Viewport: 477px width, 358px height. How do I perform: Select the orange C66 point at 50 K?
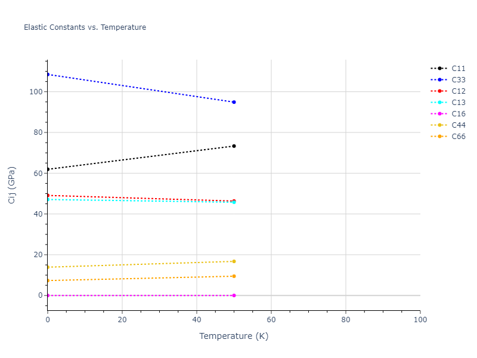pyautogui.click(x=234, y=276)
